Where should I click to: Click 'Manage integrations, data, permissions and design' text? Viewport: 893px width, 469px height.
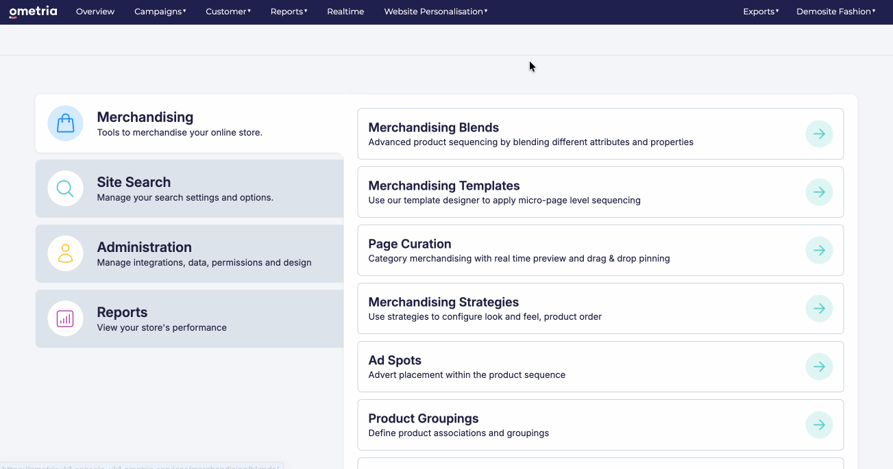204,263
